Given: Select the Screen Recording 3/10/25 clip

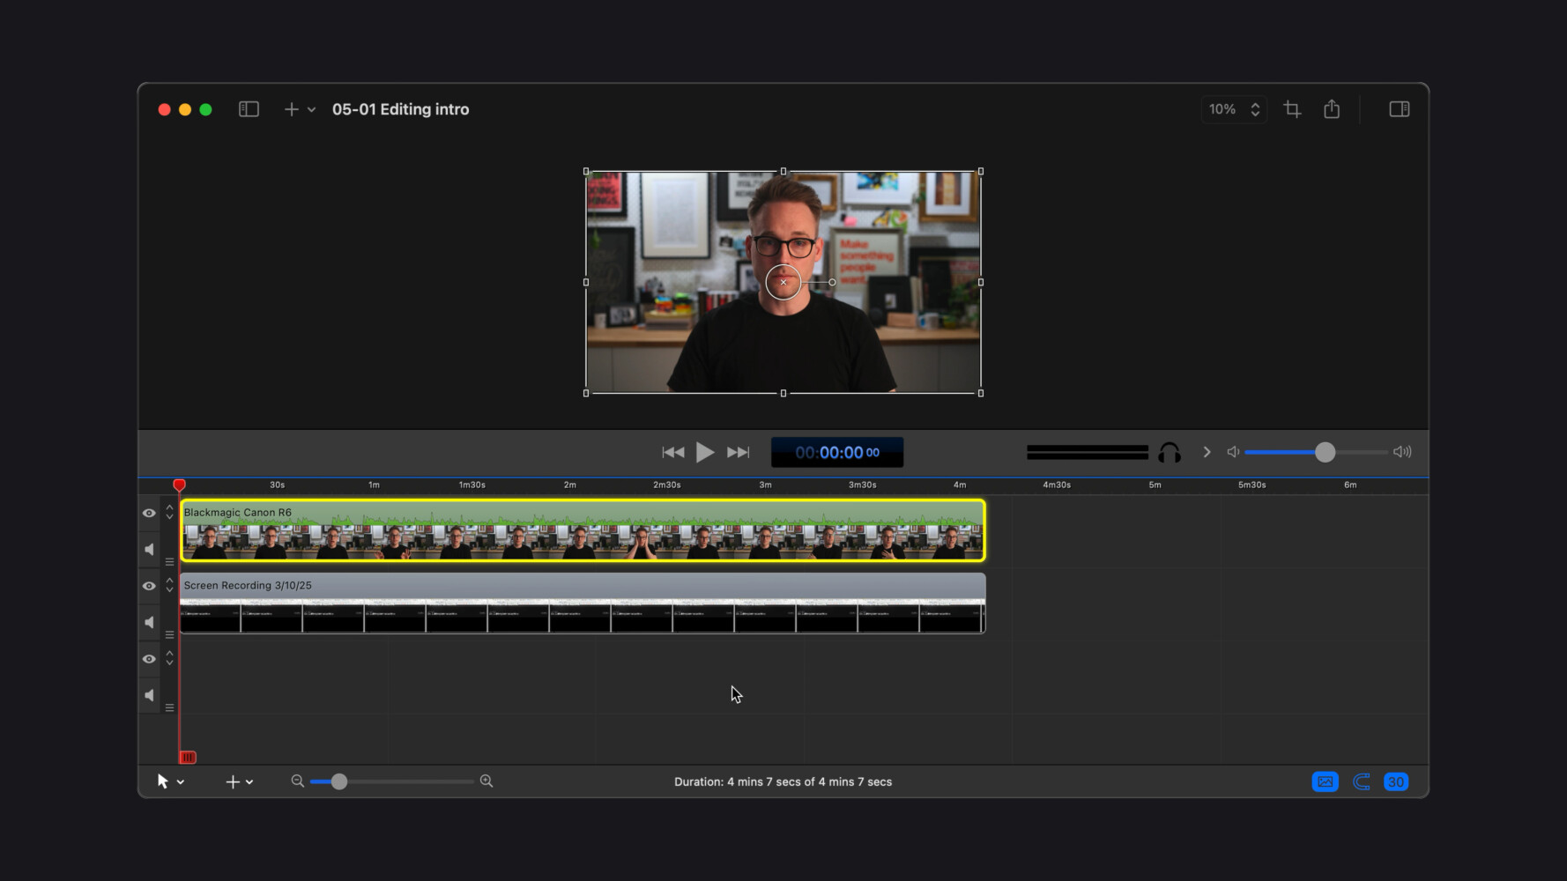Looking at the screenshot, I should point(583,603).
